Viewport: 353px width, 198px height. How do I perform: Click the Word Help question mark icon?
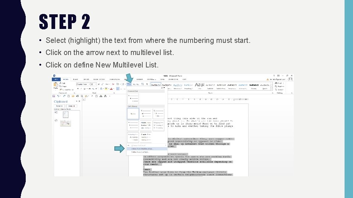274,76
